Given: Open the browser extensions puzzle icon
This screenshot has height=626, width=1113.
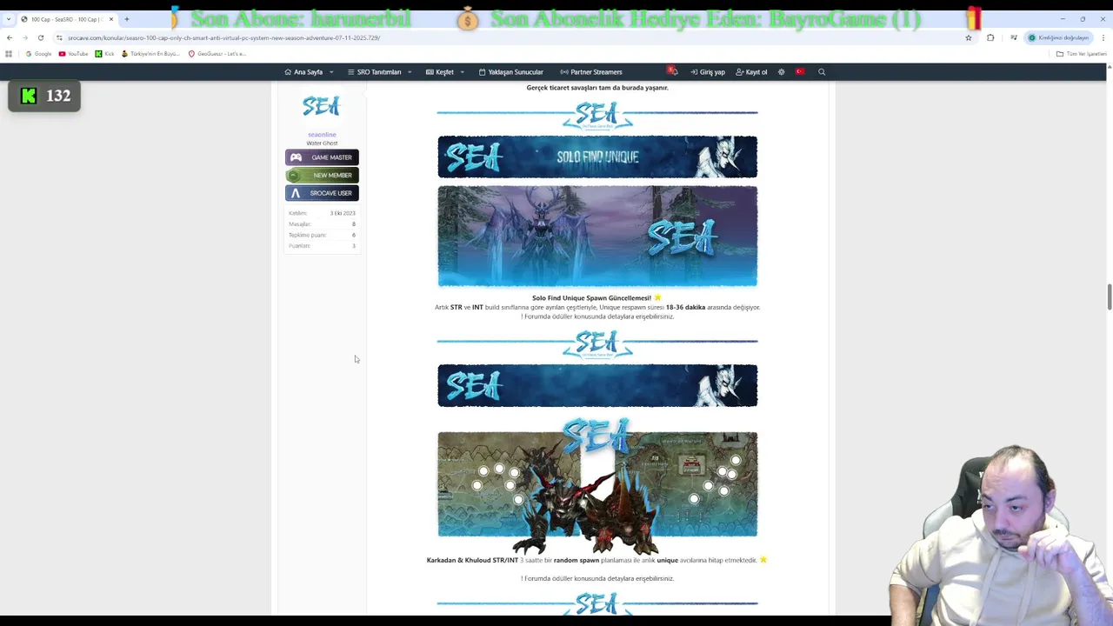Looking at the screenshot, I should (x=990, y=37).
